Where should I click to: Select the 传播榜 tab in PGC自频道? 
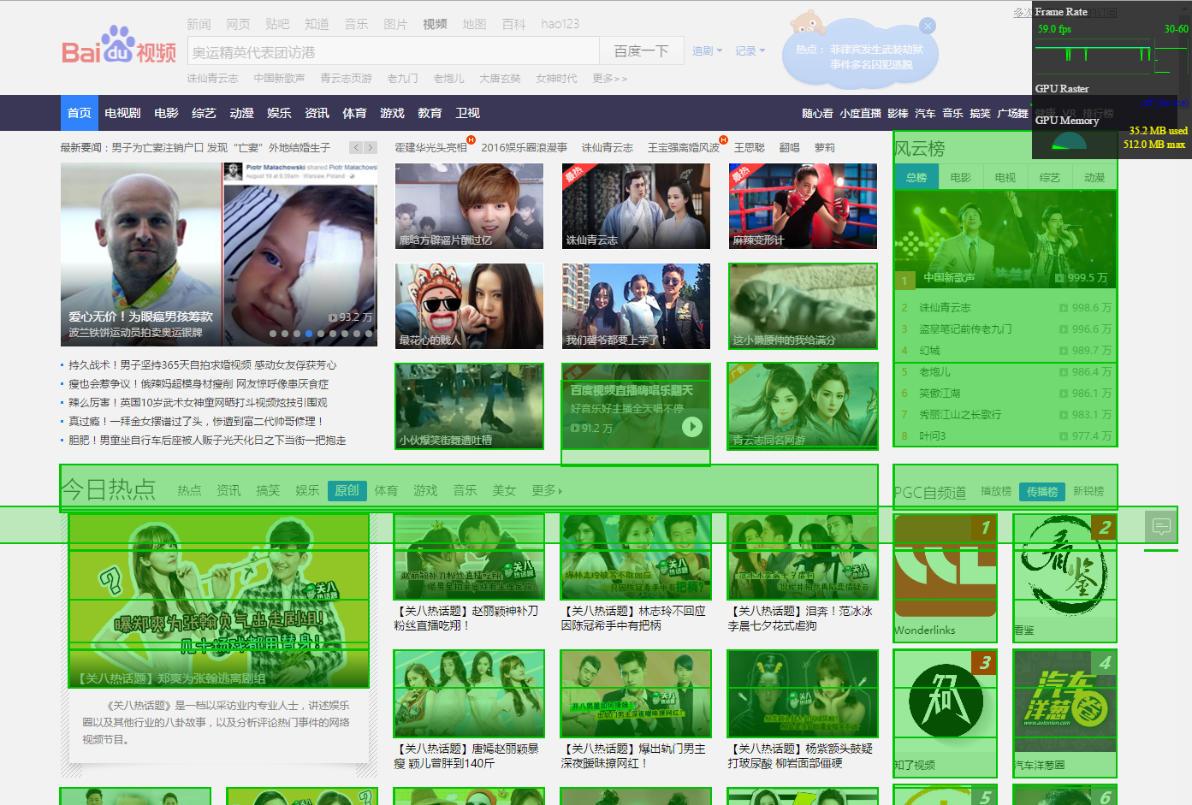(1042, 491)
